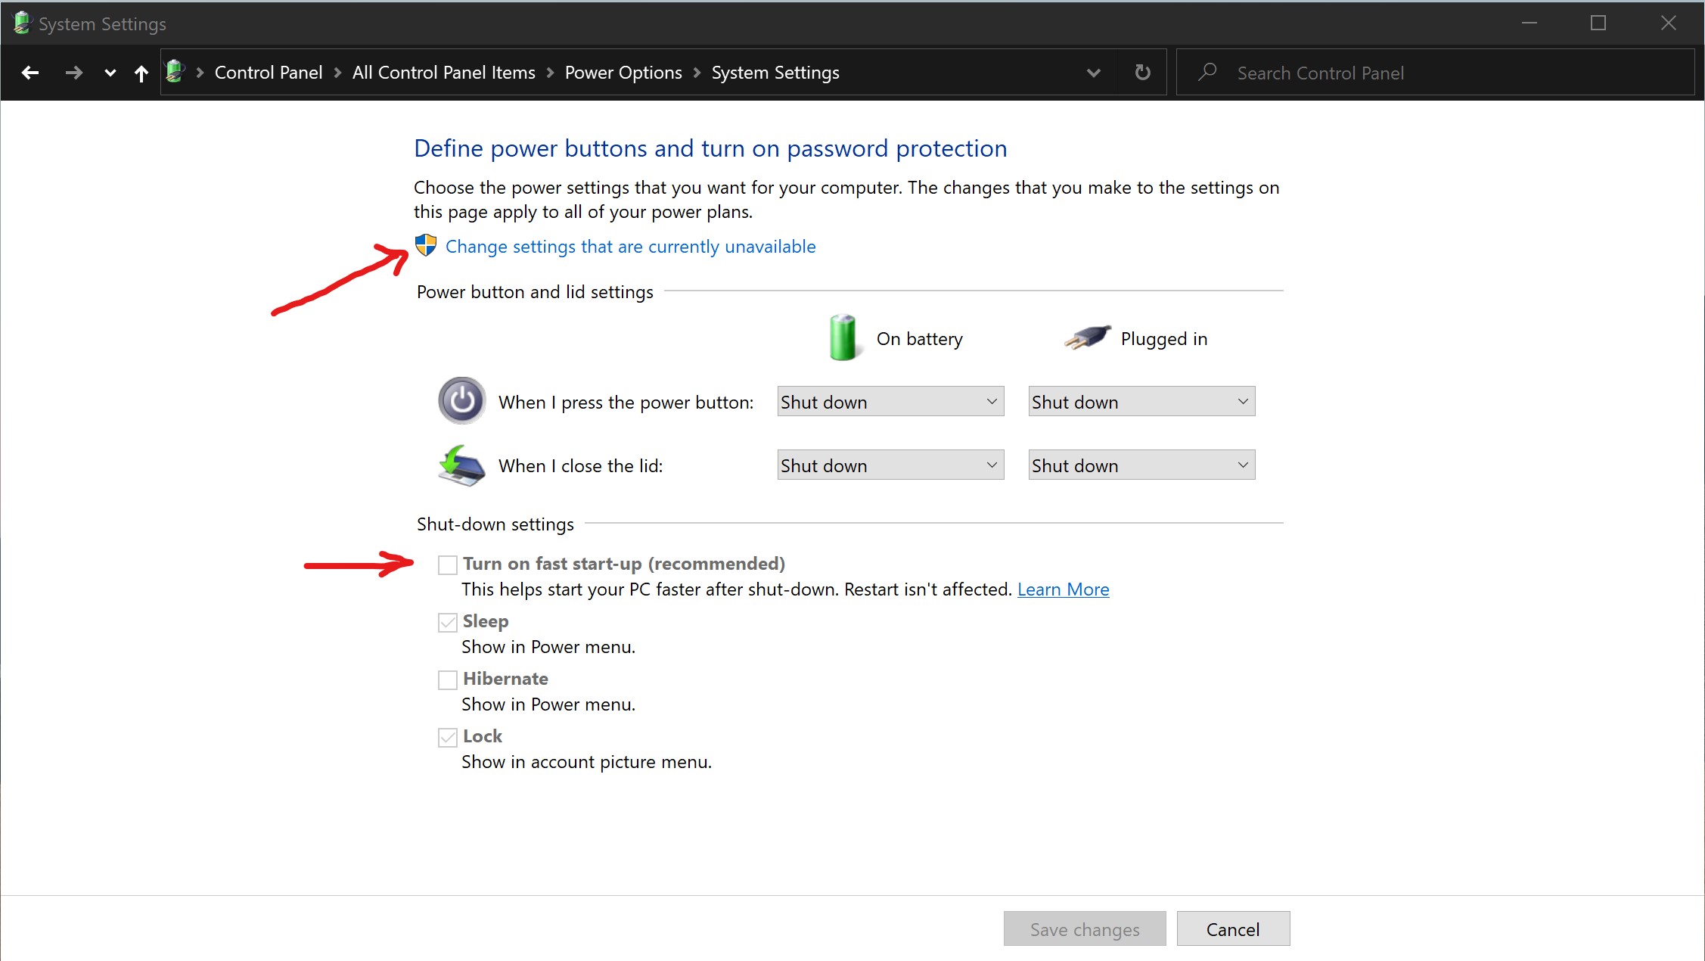Open power button On battery dropdown
Viewport: 1705px width, 961px height.
pyautogui.click(x=890, y=402)
